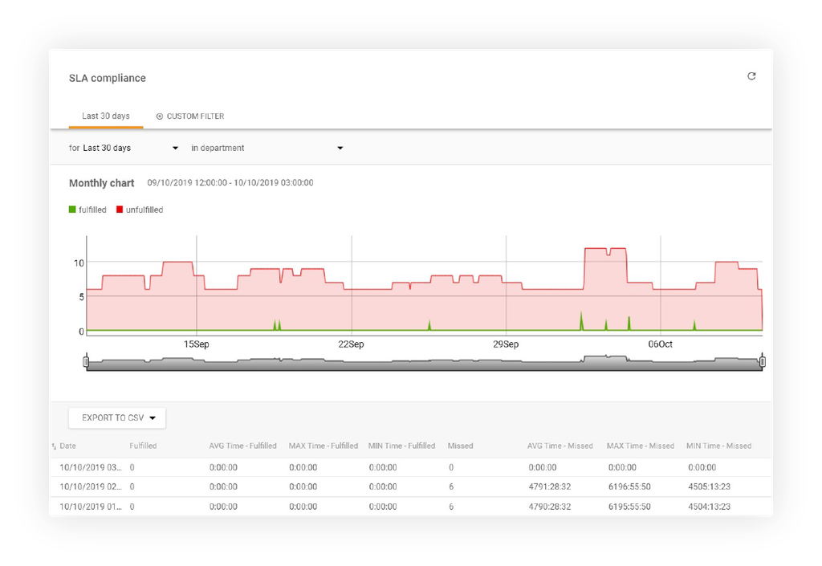Click the Date column sort icon
Viewport: 822px width, 566px height.
point(56,446)
